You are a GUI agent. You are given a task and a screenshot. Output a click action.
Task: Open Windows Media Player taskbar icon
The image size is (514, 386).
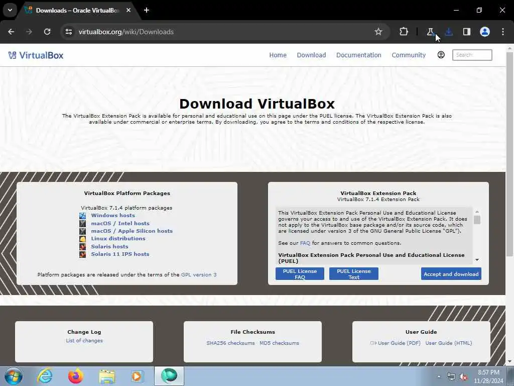pyautogui.click(x=137, y=376)
